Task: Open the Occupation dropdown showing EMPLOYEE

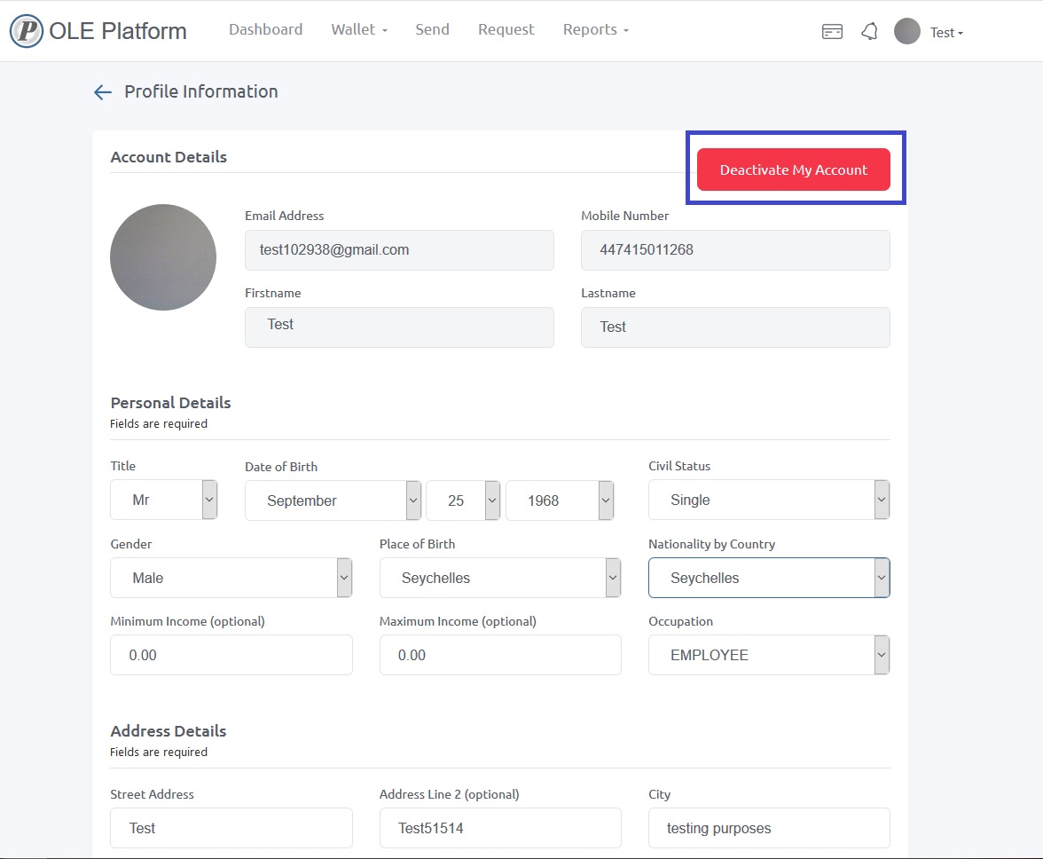Action: 769,655
